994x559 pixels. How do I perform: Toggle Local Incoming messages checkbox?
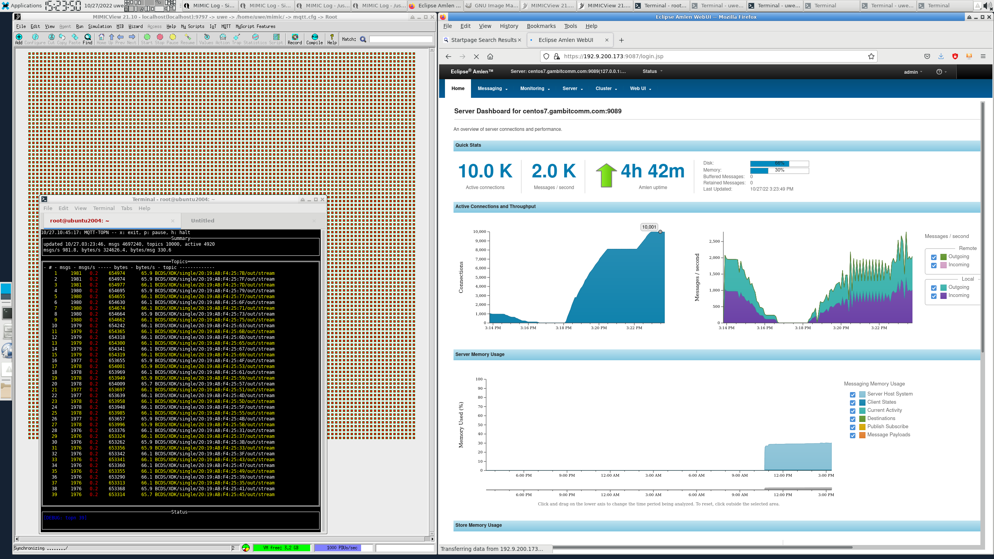click(934, 296)
